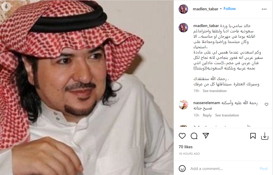273x175 pixels.
Task: Click madlen_tabar avatar in post header
Action: click(183, 9)
